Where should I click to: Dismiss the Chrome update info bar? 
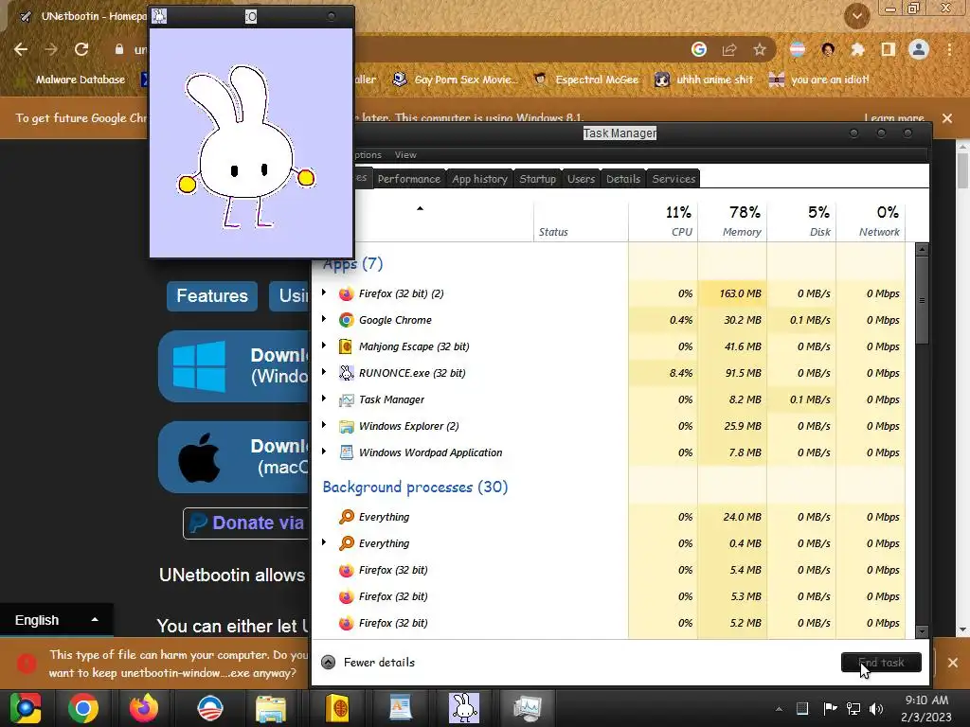947,118
